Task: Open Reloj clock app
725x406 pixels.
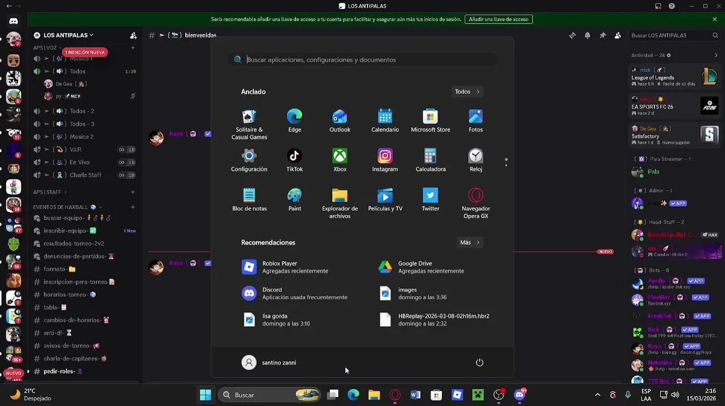Action: 476,161
